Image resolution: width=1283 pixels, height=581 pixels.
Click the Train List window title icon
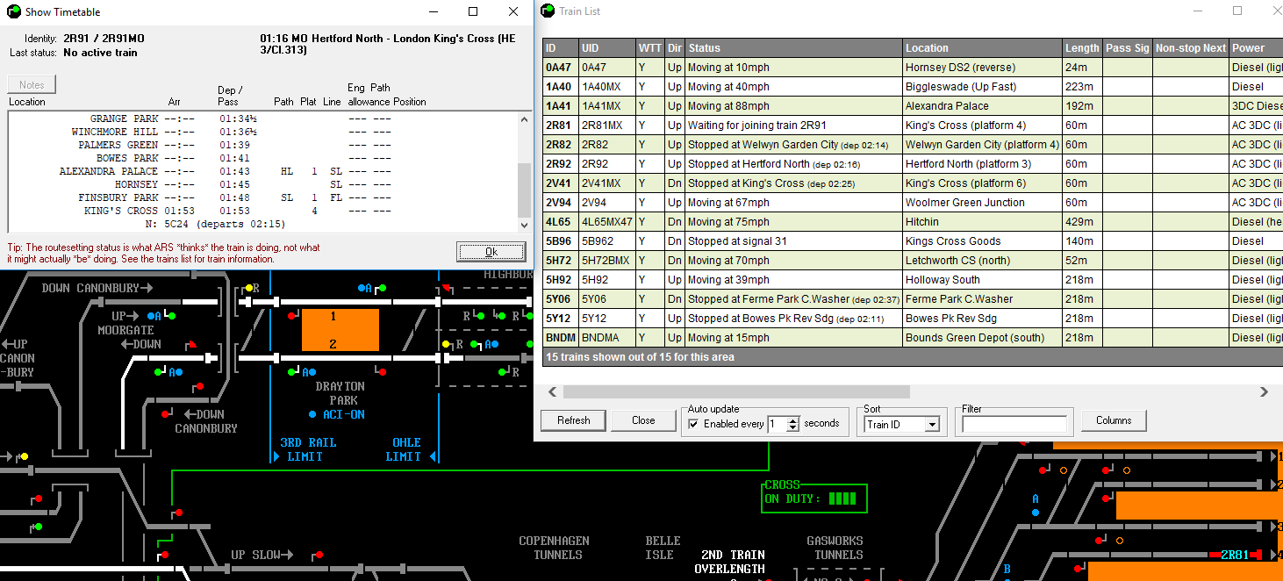[548, 11]
